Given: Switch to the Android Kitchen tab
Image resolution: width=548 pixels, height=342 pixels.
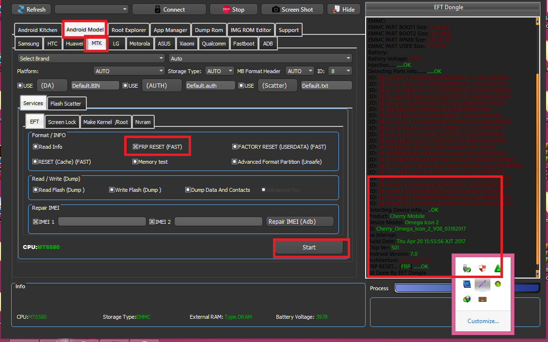Looking at the screenshot, I should (x=37, y=30).
